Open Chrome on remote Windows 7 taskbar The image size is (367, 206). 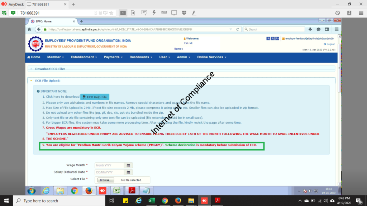pos(75,191)
